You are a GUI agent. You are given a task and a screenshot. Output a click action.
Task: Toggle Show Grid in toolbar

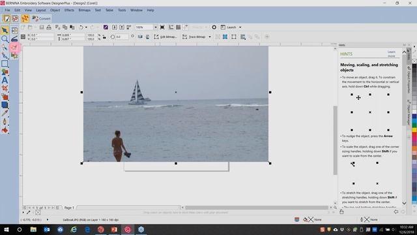[178, 27]
